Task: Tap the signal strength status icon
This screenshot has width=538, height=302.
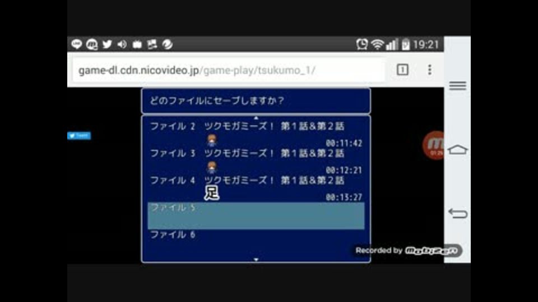Action: [392, 45]
